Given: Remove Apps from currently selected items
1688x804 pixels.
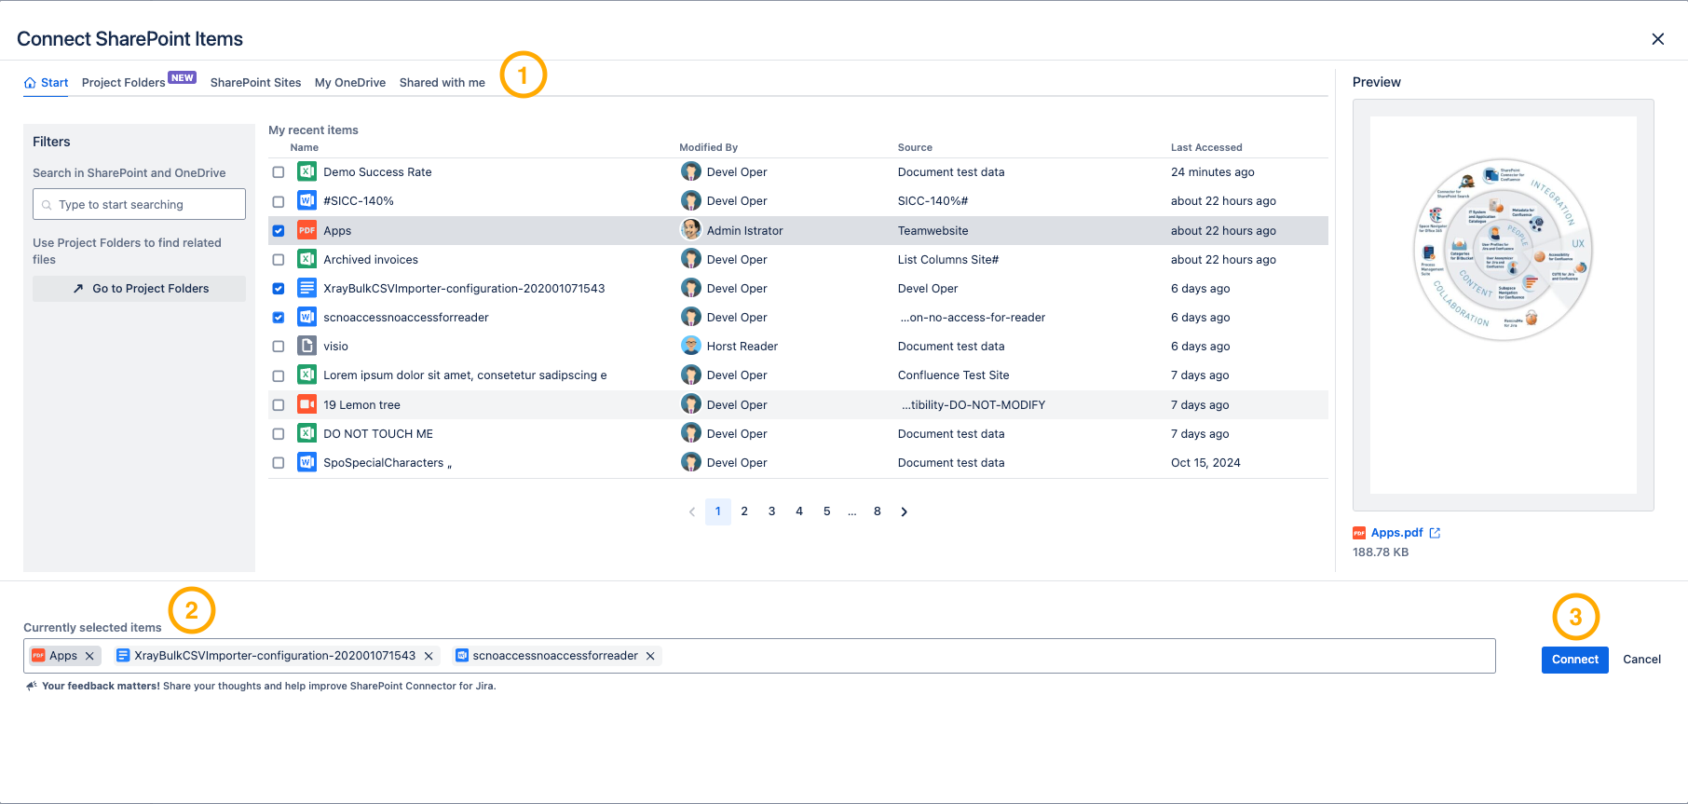Looking at the screenshot, I should pyautogui.click(x=90, y=656).
